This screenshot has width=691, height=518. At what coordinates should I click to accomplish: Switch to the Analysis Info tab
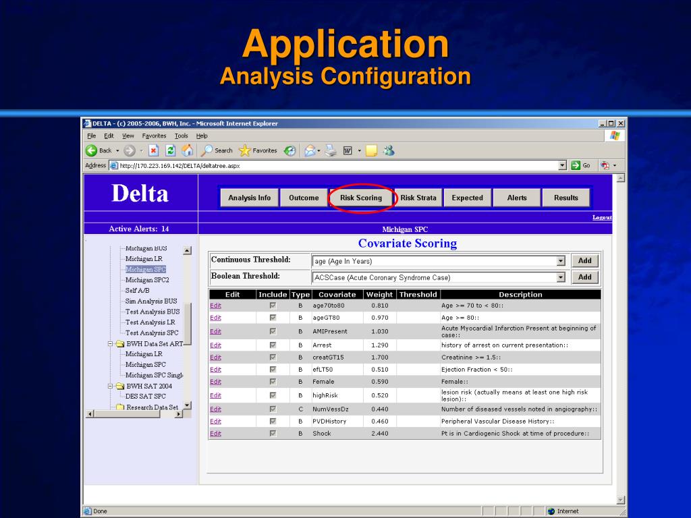pyautogui.click(x=250, y=198)
